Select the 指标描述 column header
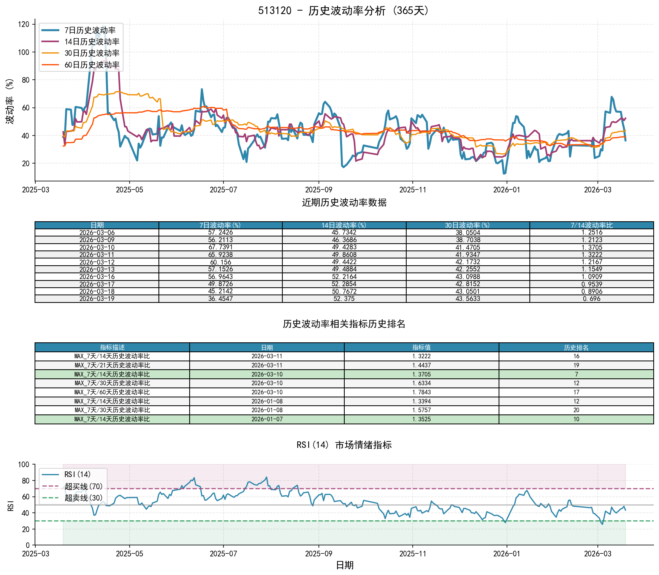The width and height of the screenshot is (659, 575). 112,348
